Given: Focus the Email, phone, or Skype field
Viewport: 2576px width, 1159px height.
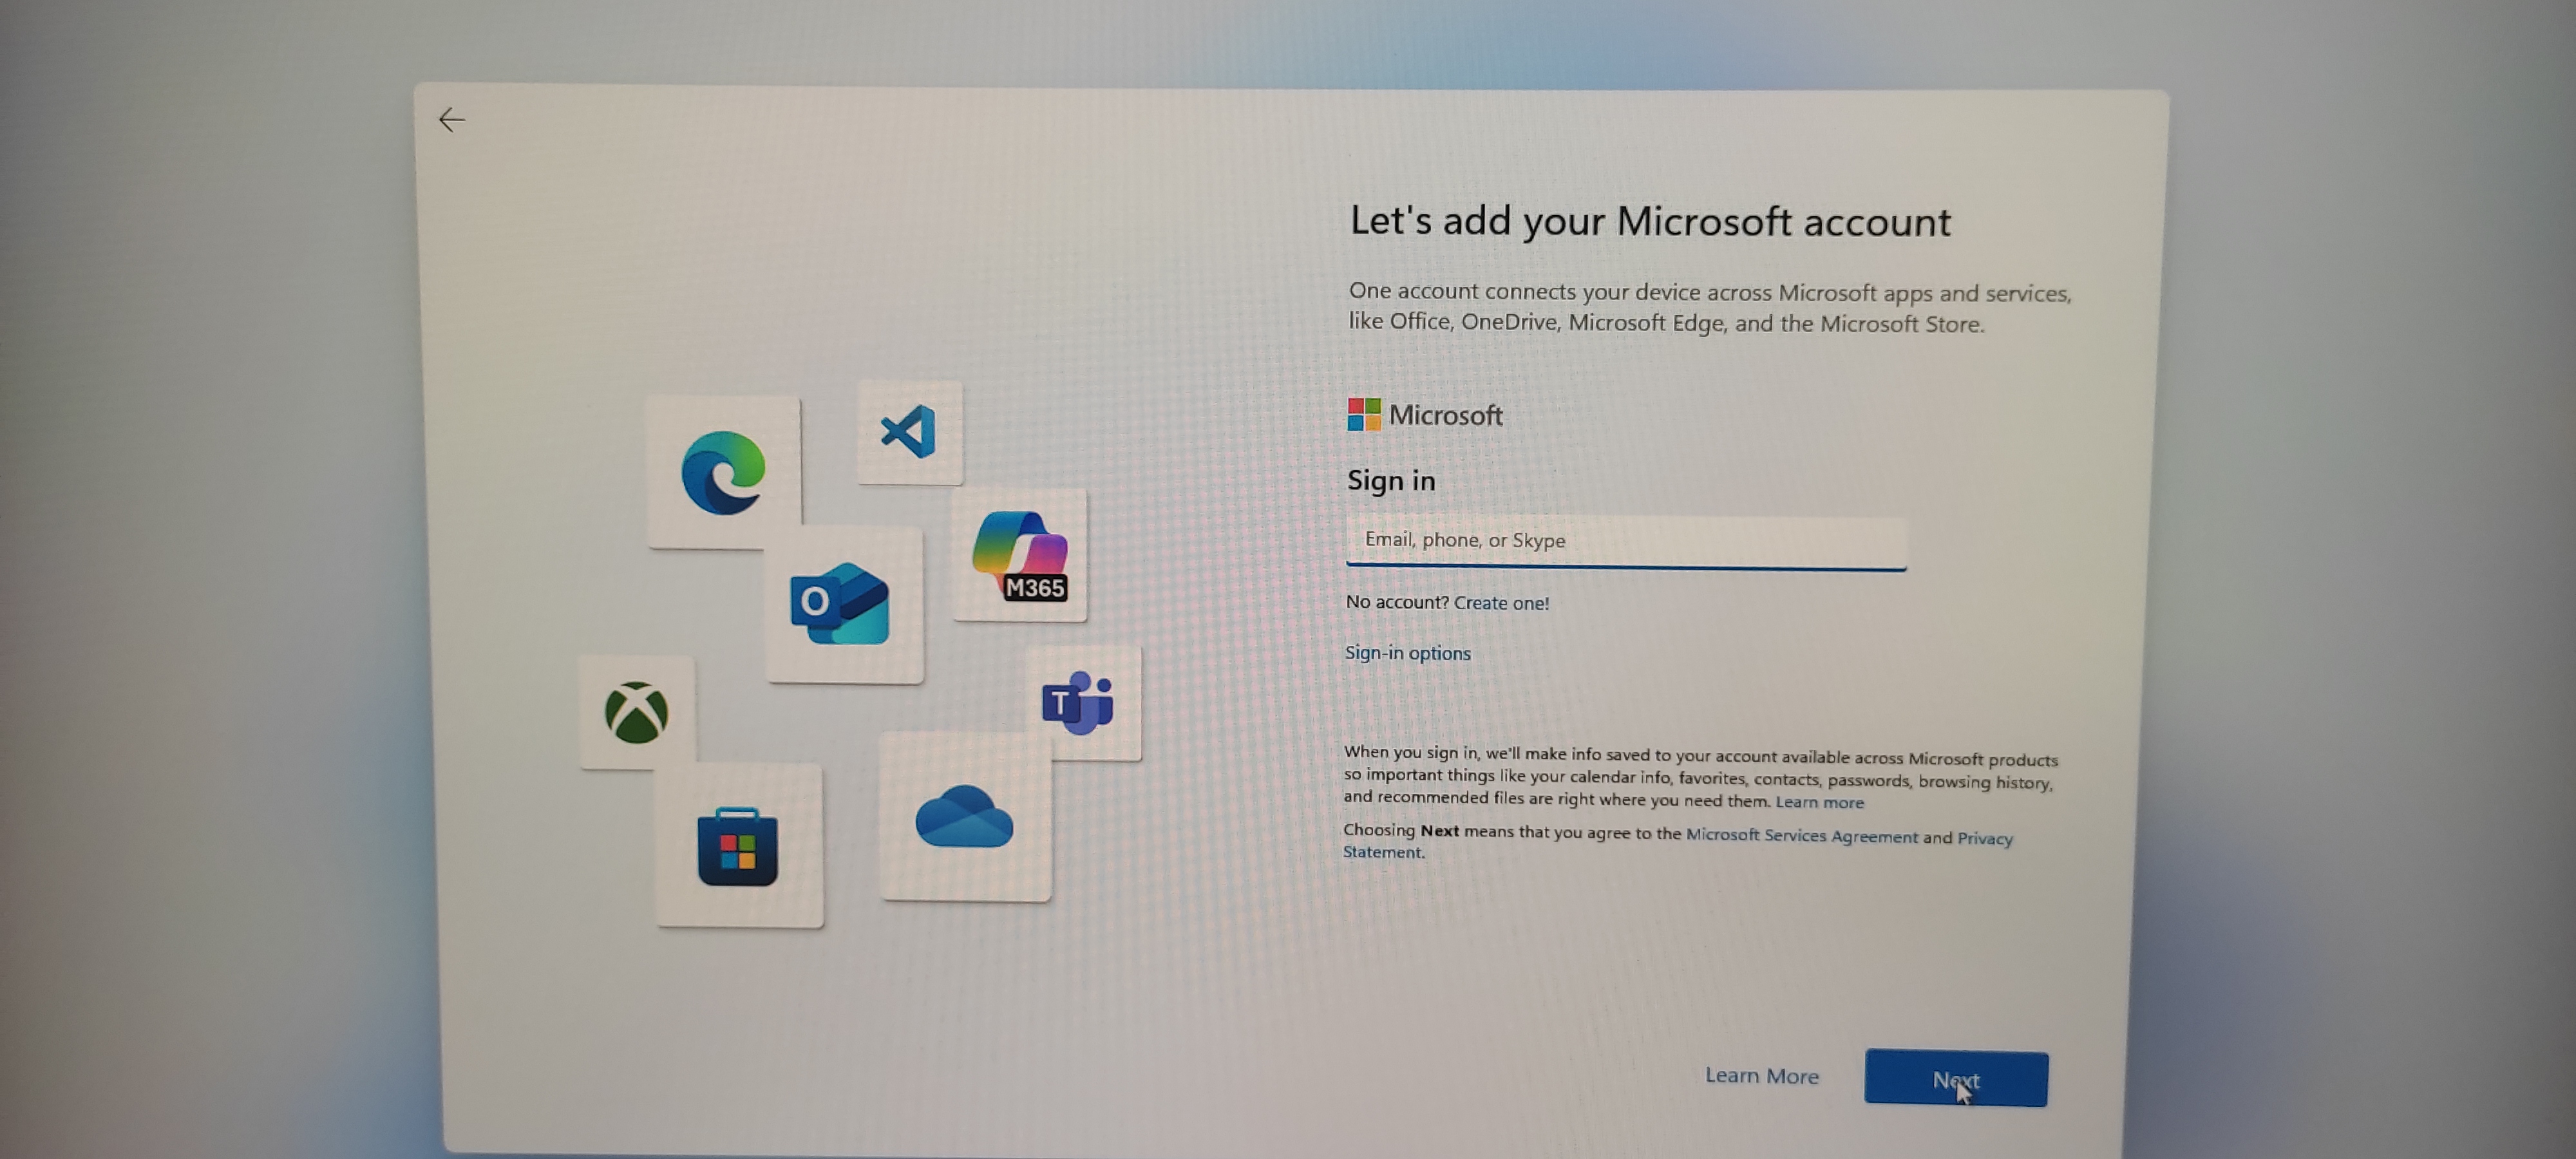Looking at the screenshot, I should click(1625, 541).
